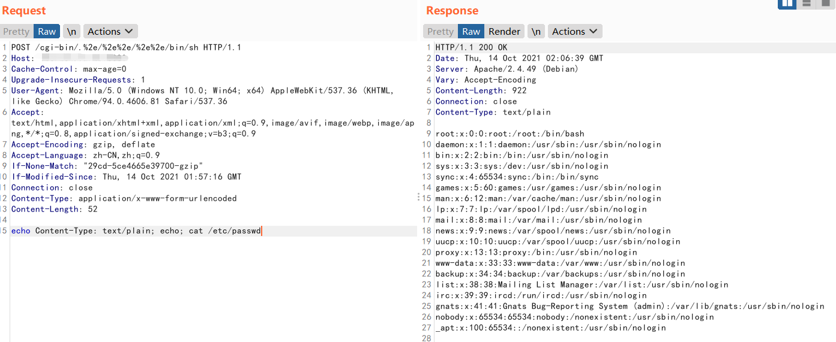Click the man:x:6:12 passwd entry
836x342 pixels.
pos(549,198)
